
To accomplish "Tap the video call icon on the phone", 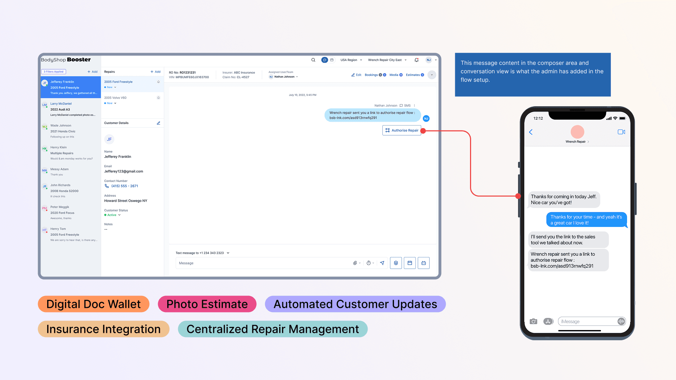I will tap(621, 132).
